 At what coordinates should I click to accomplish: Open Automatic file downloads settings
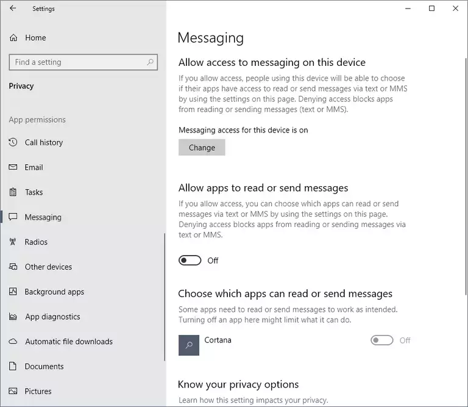pyautogui.click(x=68, y=342)
